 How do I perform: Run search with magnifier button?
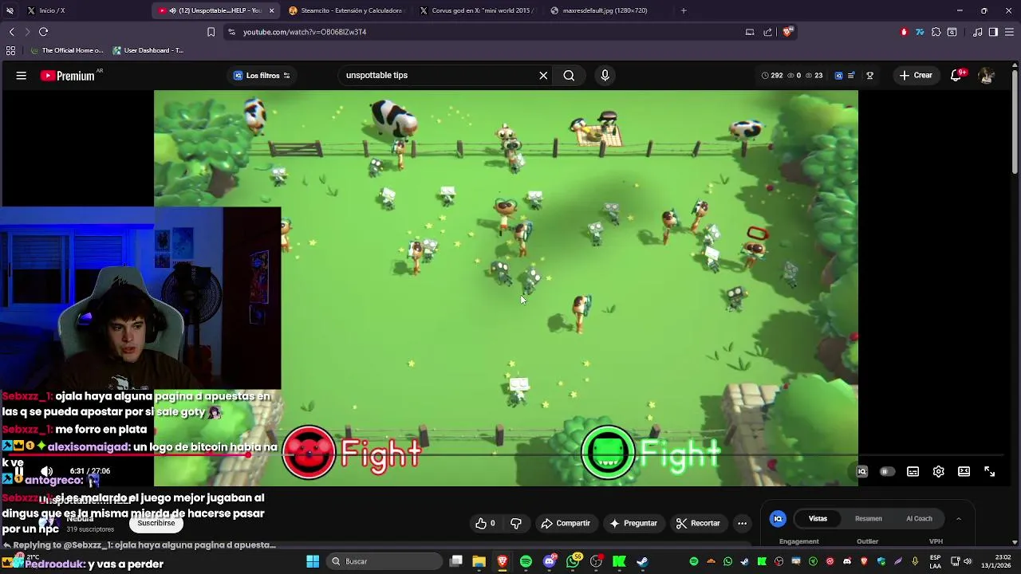569,76
